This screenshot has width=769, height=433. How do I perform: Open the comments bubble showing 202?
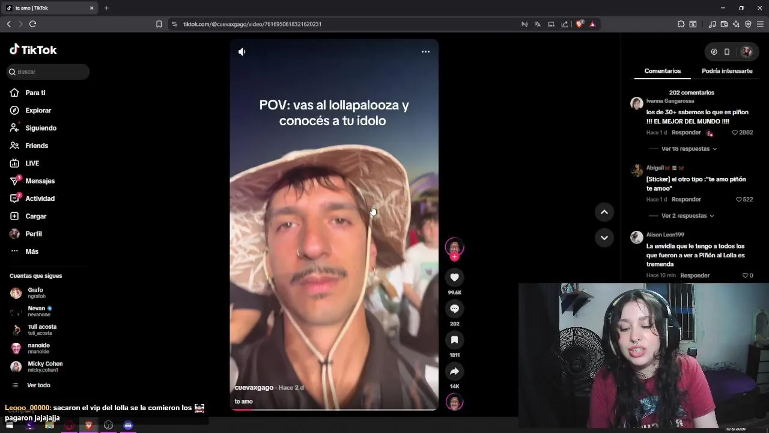[454, 309]
